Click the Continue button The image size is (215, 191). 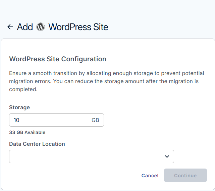click(x=185, y=175)
